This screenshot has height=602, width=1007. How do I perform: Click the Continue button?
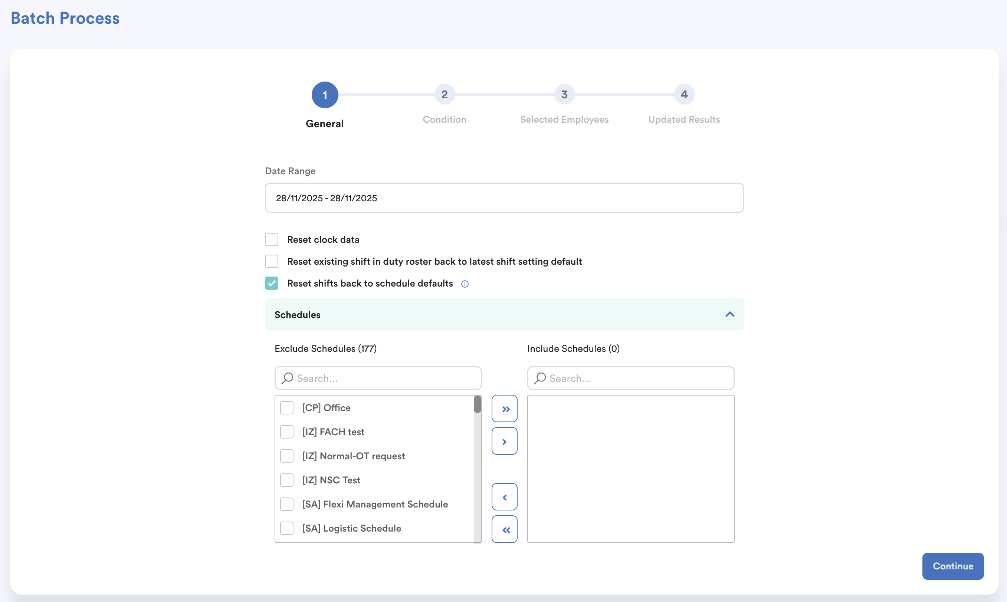(x=952, y=566)
